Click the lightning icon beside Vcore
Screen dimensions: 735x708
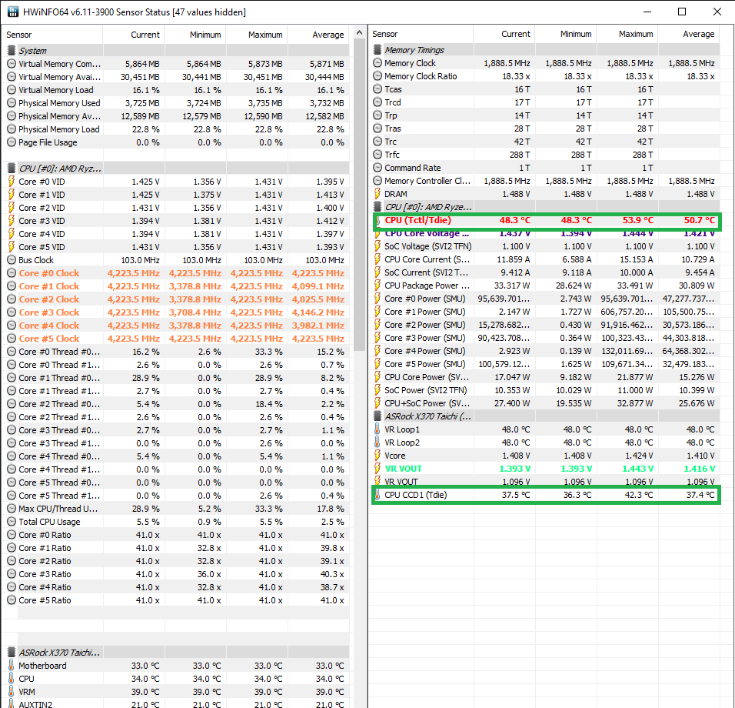(377, 455)
